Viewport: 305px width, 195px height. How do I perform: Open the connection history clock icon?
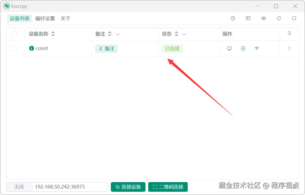tap(233, 18)
